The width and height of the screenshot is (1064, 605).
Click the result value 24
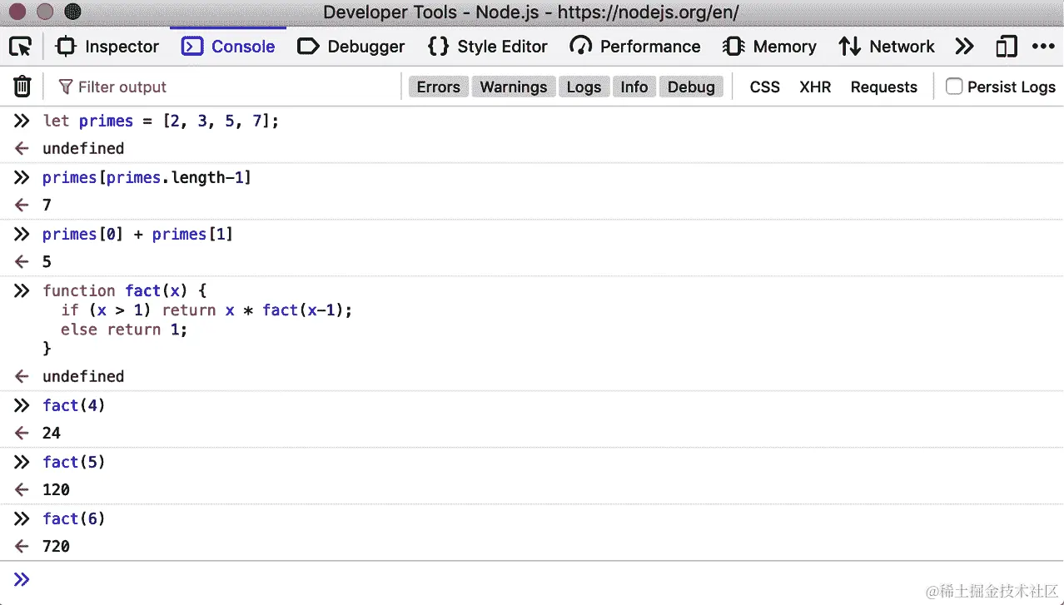[x=52, y=433]
